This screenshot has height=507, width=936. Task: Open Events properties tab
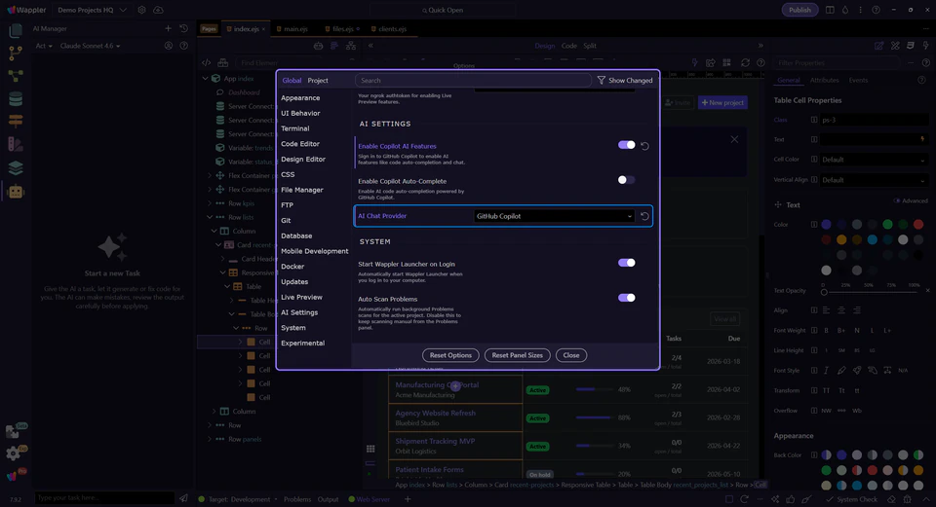(858, 81)
